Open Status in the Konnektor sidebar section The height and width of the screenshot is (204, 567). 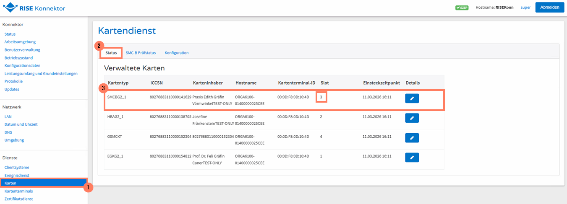(10, 34)
